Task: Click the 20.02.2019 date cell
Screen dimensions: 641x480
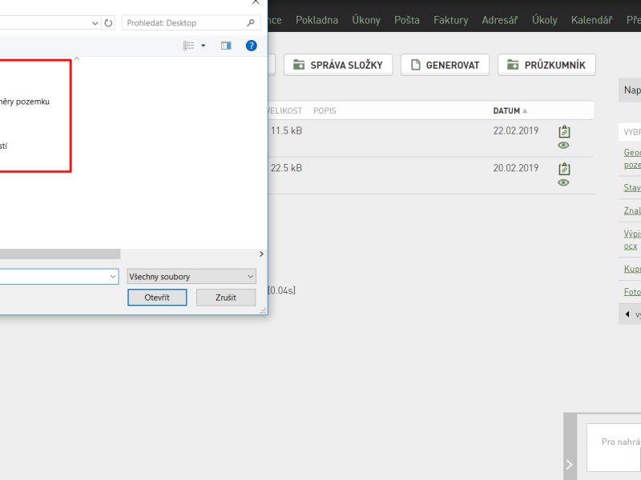Action: click(515, 168)
